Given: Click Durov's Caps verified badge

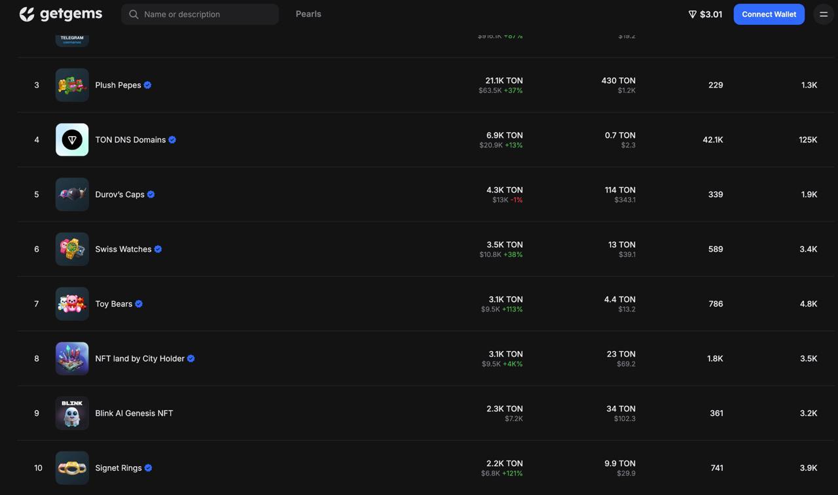Looking at the screenshot, I should [151, 194].
